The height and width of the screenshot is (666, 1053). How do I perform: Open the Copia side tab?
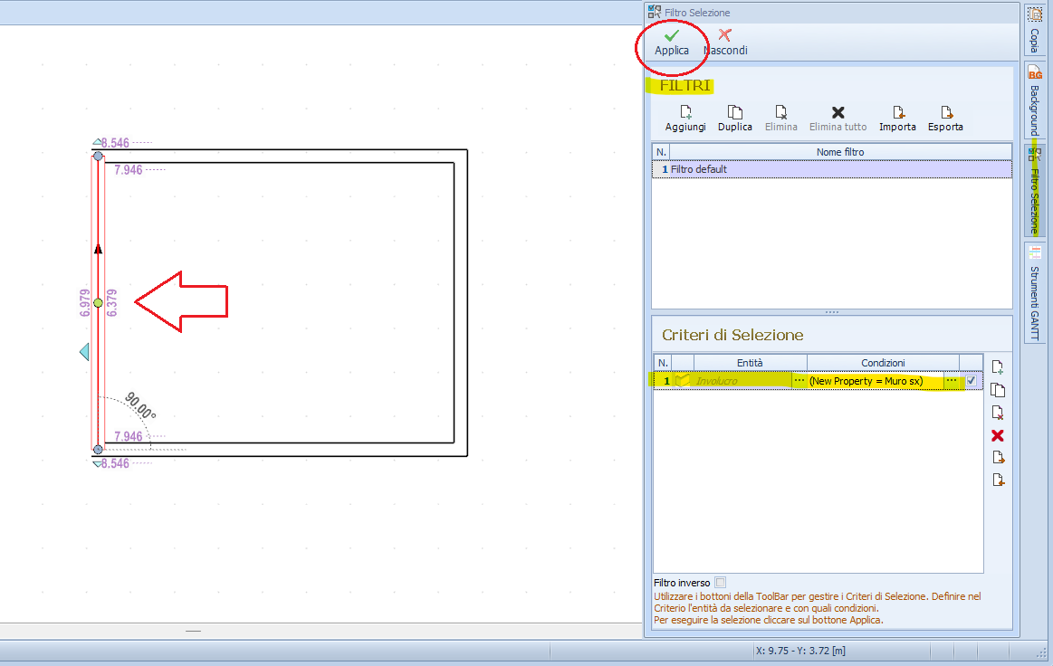coord(1034,30)
